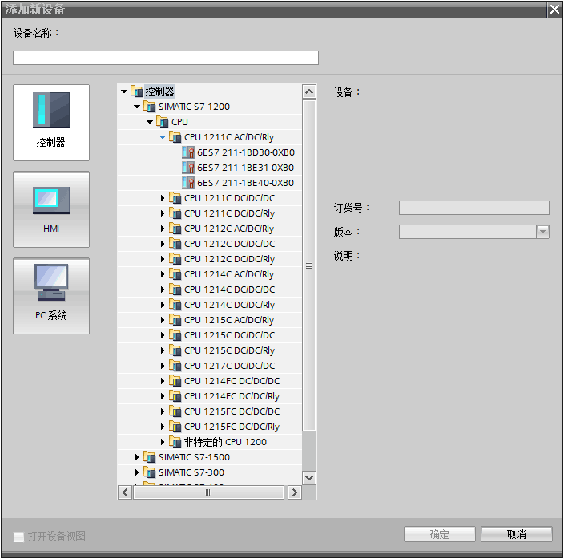
Task: Click the CPU 1214FC DC/DC/Rly folder icon
Action: click(x=175, y=396)
